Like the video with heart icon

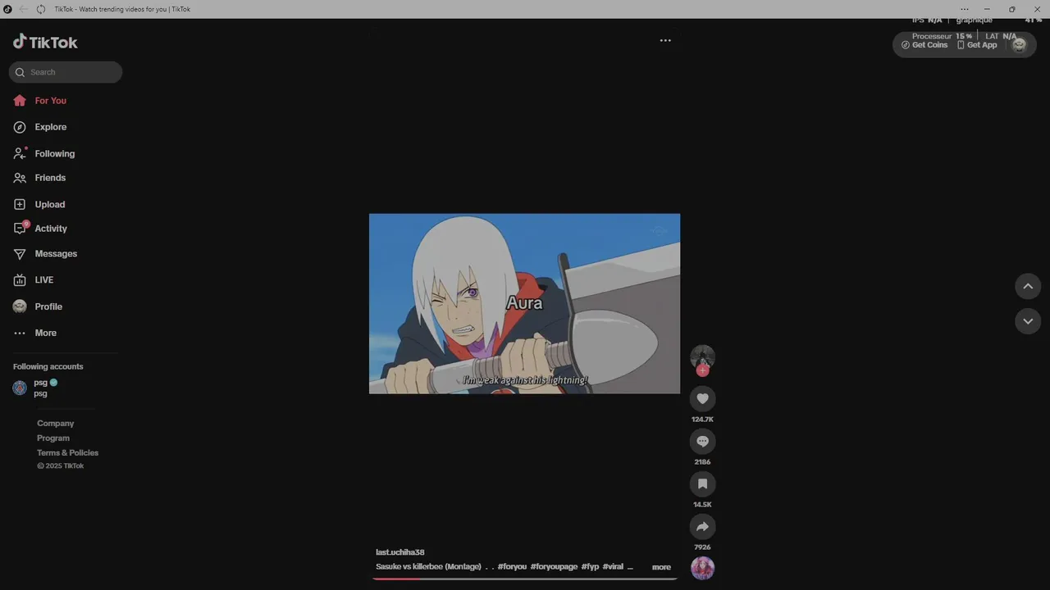702,399
